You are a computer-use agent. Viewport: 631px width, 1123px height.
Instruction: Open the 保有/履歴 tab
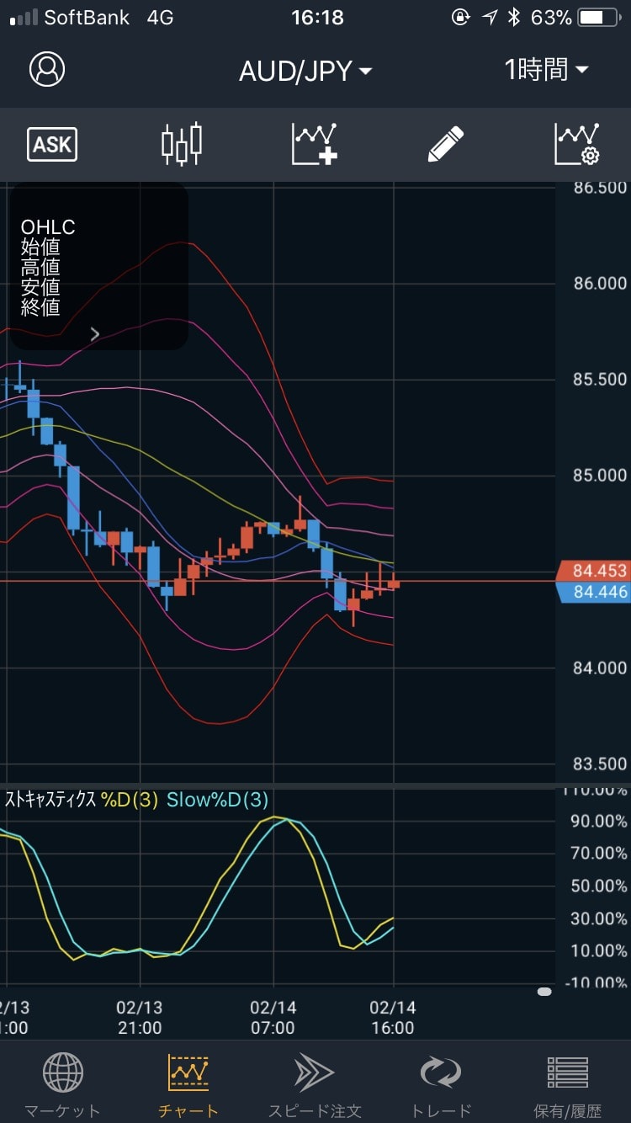click(x=568, y=1086)
